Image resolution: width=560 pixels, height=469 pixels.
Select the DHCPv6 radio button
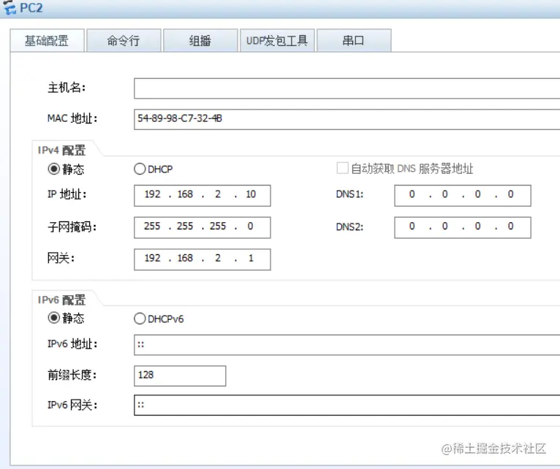pyautogui.click(x=140, y=319)
